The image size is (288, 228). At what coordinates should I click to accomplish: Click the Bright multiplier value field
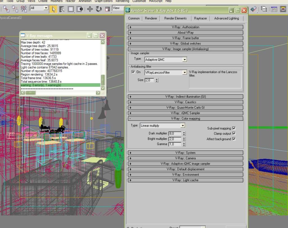[x=175, y=139]
